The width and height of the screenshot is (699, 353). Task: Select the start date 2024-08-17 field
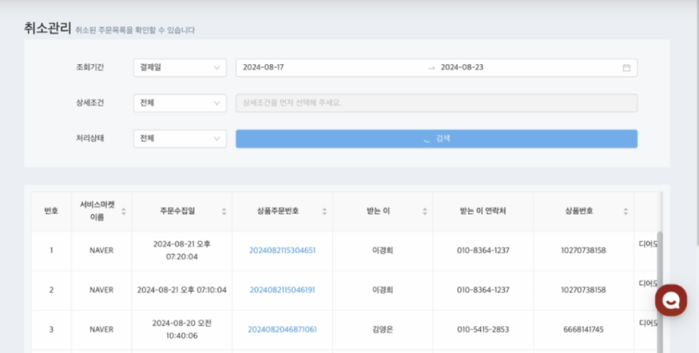(332, 68)
